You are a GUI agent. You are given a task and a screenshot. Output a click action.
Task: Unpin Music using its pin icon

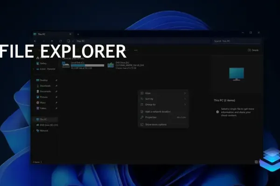pyautogui.click(x=56, y=103)
